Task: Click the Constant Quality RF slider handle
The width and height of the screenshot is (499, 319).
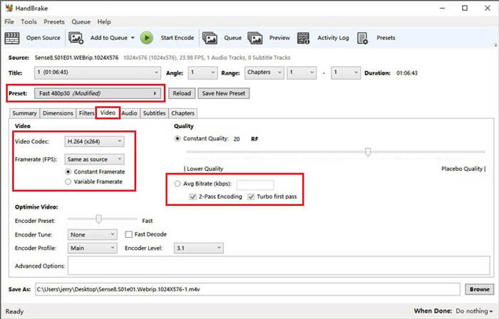Action: tap(368, 152)
